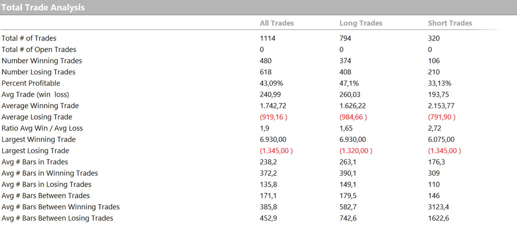The width and height of the screenshot is (517, 226).
Task: Select the Long Trades column header
Action: click(x=361, y=23)
